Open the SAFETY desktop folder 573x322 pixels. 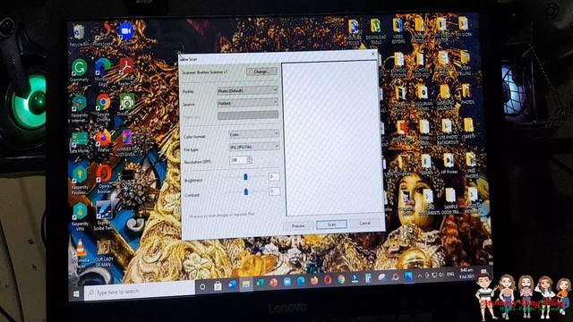(469, 129)
